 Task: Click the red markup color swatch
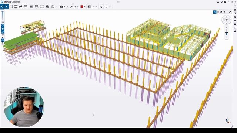tap(82, 7)
